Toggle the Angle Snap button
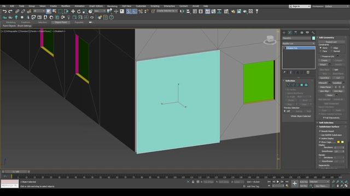The width and height of the screenshot is (350, 196). 135,11
